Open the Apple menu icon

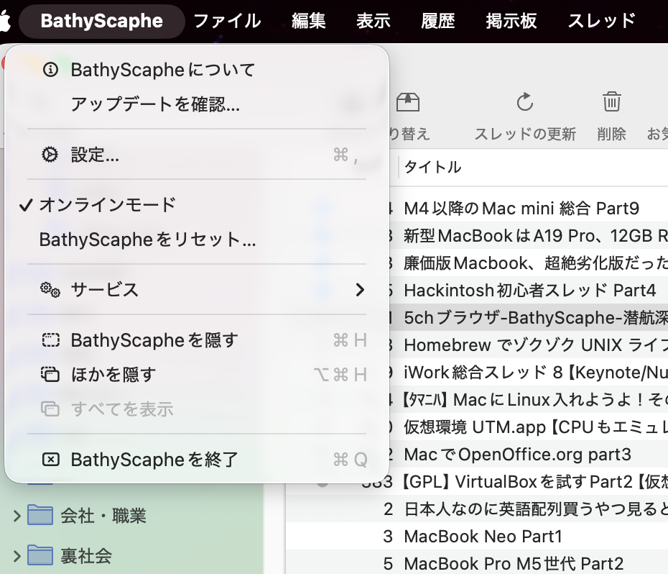(6, 21)
